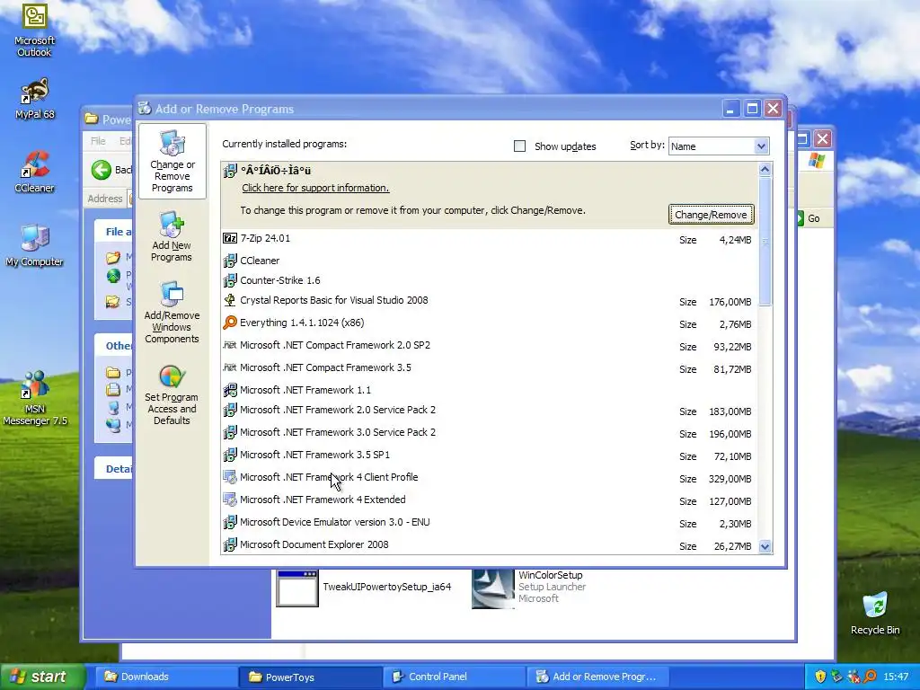Switch to Downloads taskbar button

[x=166, y=677]
